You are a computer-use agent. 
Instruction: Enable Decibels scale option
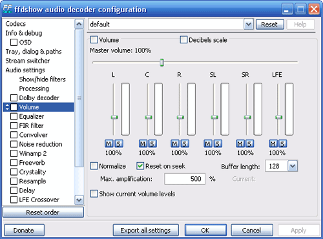coord(183,40)
